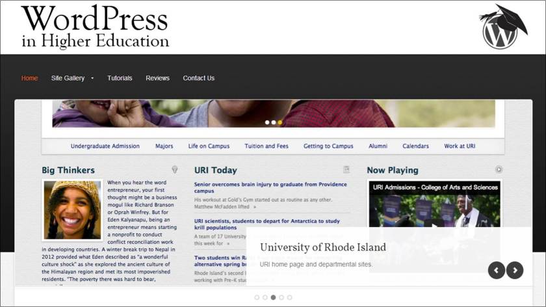The height and width of the screenshot is (307, 546).
Task: Open the Work at URI link
Action: pos(460,146)
